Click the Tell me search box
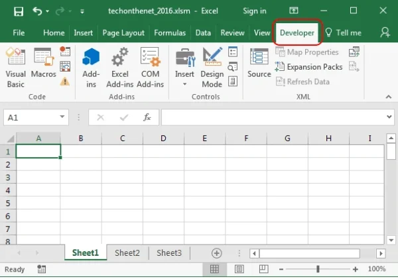This screenshot has height=279, width=398. [343, 32]
